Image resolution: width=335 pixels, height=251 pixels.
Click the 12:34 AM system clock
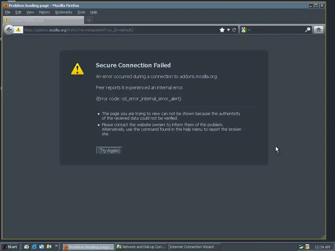pos(322,247)
